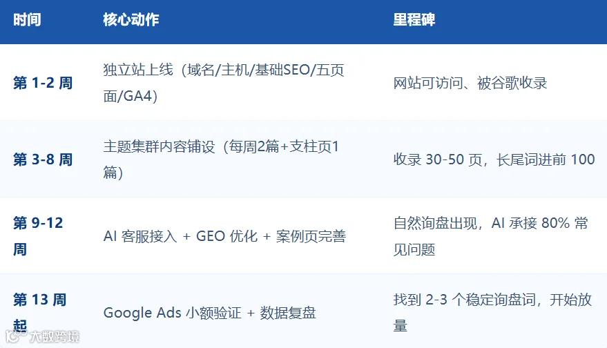Image resolution: width=607 pixels, height=348 pixels.
Task: Click the 案例页完善 text in third row
Action: [x=311, y=236]
